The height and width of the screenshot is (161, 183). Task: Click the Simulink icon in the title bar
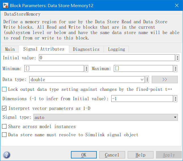(x=5, y=6)
